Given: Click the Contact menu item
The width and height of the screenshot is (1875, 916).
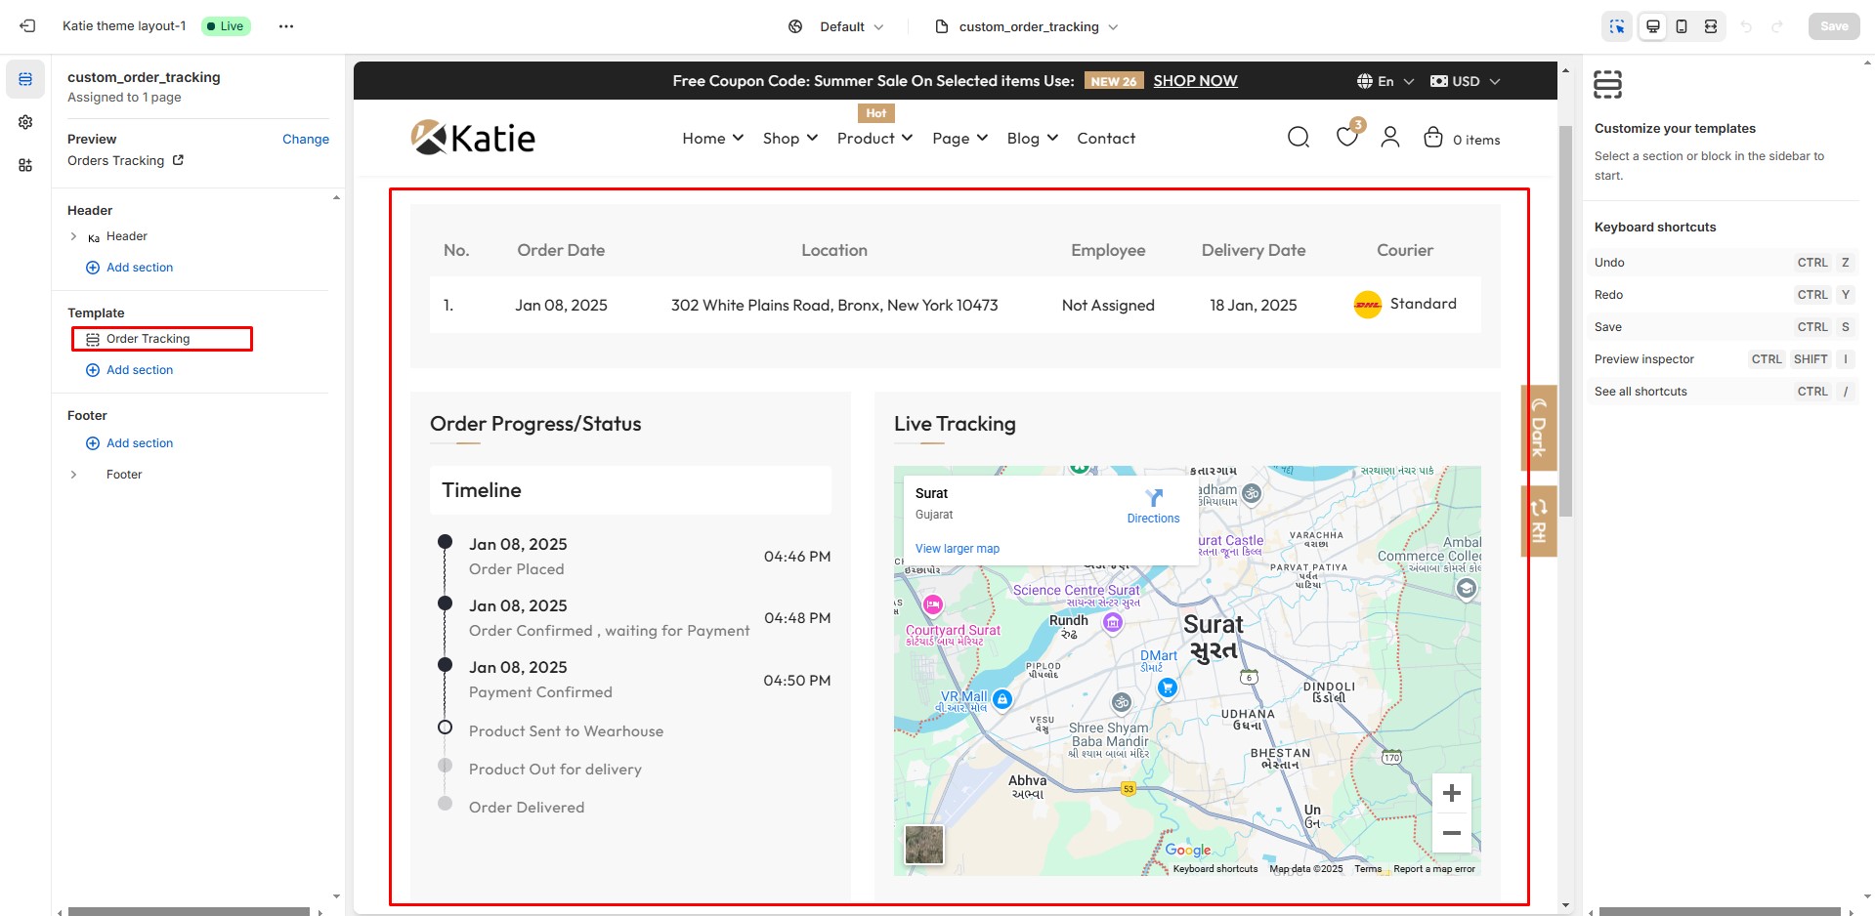Looking at the screenshot, I should tap(1105, 139).
